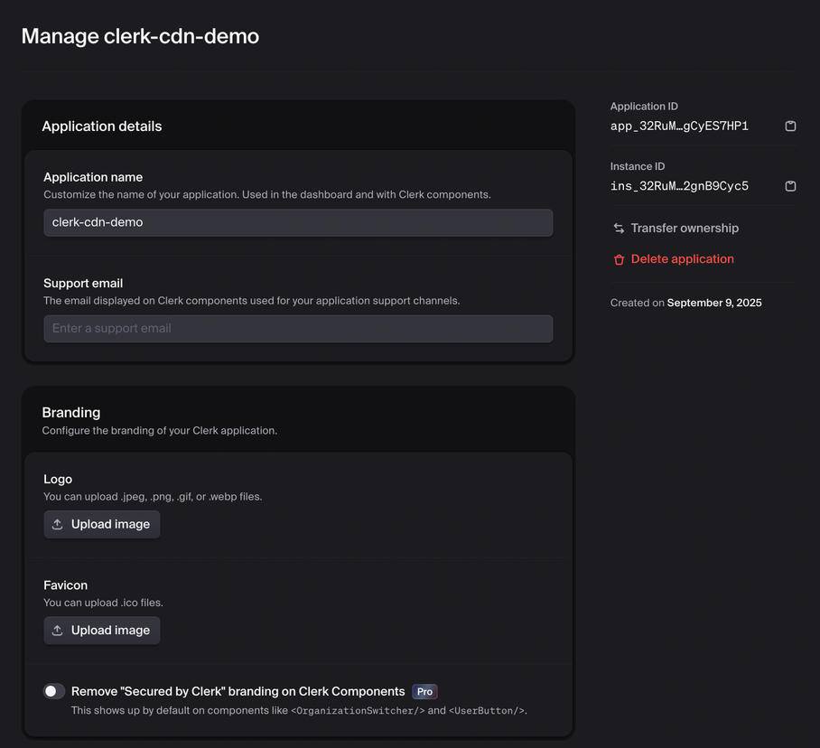This screenshot has height=748, width=820.
Task: Select the app_32RuM…gCyES7HP1 Application ID value
Action: (x=679, y=126)
